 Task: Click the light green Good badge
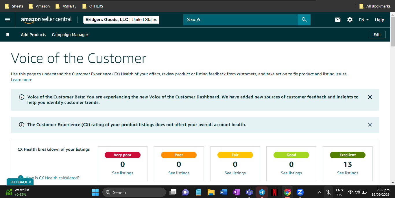pyautogui.click(x=291, y=155)
